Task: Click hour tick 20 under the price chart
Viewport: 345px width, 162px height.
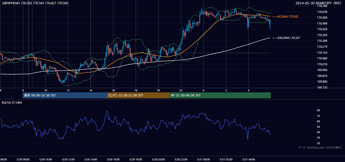Action: pos(158,90)
